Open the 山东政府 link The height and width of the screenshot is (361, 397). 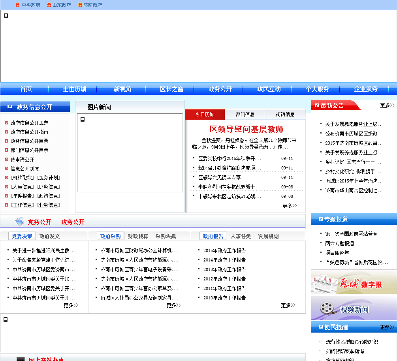[62, 5]
